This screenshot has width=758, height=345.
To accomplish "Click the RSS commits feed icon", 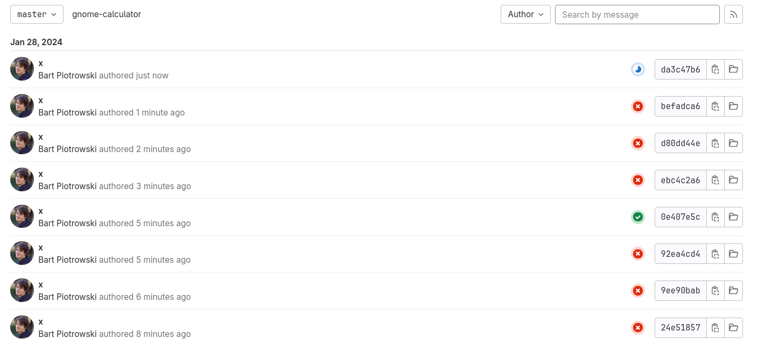I will [x=733, y=15].
